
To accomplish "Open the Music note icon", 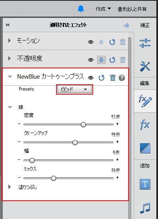I will [145, 208].
